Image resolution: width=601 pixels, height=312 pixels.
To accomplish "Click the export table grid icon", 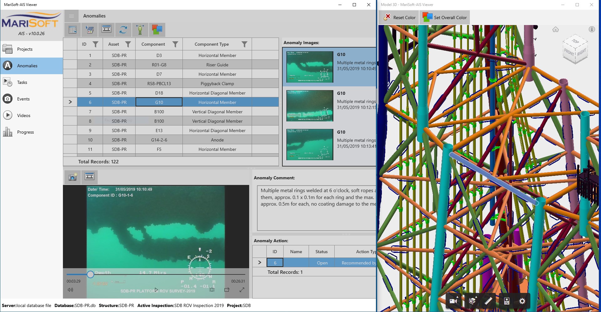I will [73, 30].
